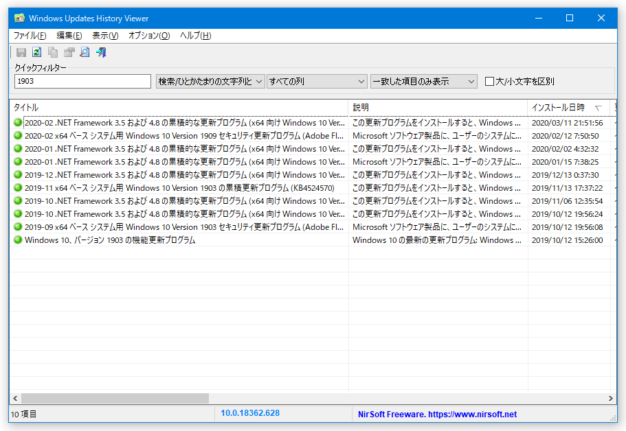Click green icon of 2019-12 .NET Framework row
Viewport: 626px width, 431px height.
tap(18, 174)
